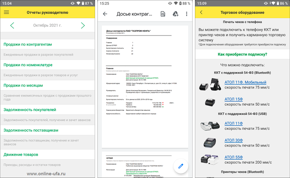Open АТОЛ 15Ф device link

click(234, 99)
